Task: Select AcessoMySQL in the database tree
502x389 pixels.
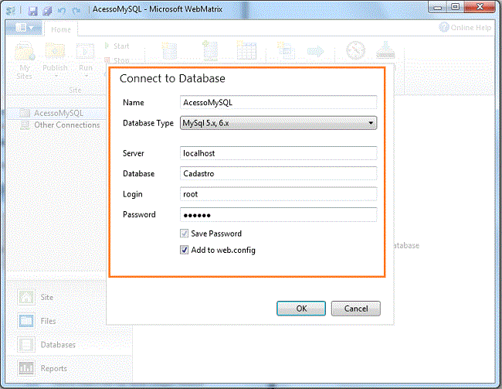Action: click(59, 113)
